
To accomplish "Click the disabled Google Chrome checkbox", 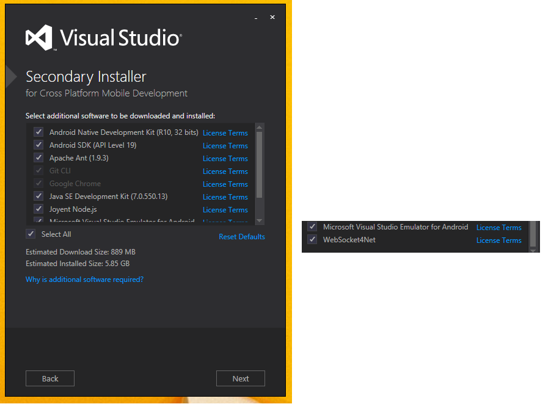I will click(38, 183).
